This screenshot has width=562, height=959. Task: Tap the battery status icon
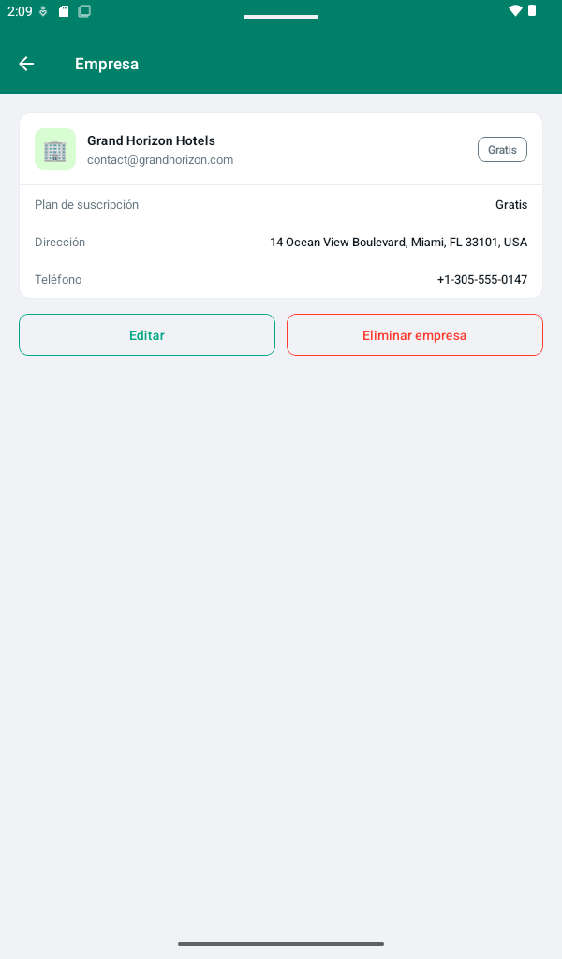(x=532, y=11)
